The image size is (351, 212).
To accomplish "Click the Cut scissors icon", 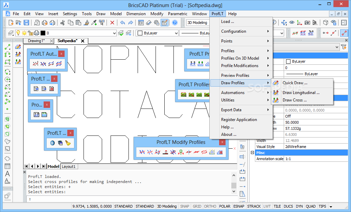I will [x=63, y=23].
